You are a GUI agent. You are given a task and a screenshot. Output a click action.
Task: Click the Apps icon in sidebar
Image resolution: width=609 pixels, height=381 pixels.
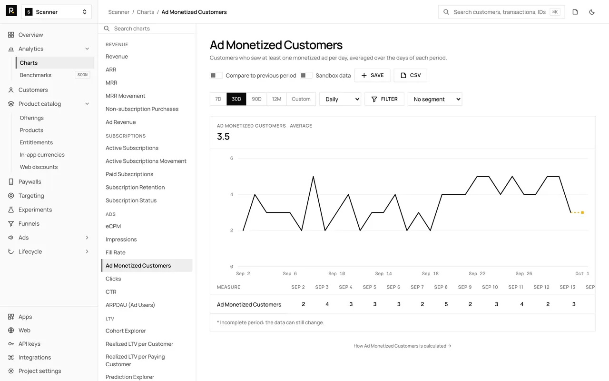pyautogui.click(x=11, y=317)
